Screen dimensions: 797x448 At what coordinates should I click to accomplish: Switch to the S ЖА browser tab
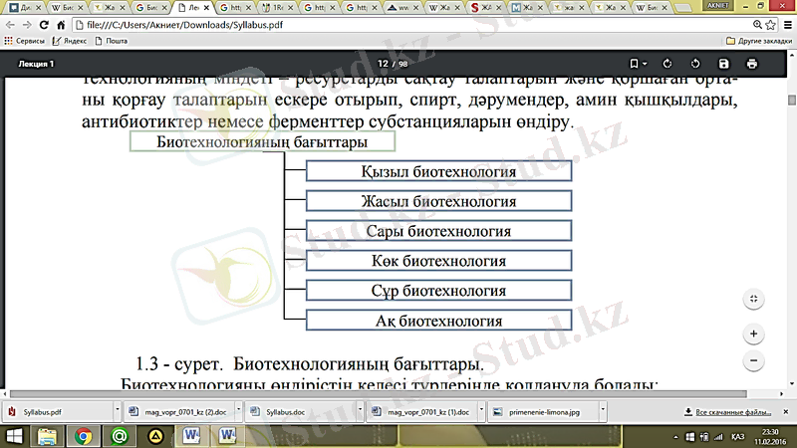pyautogui.click(x=486, y=8)
